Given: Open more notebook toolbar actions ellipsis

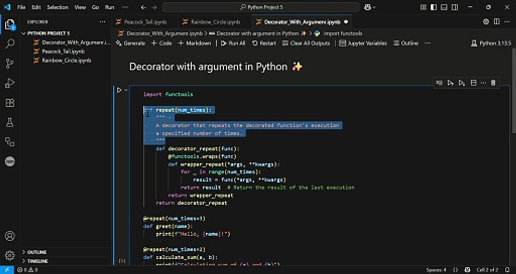Looking at the screenshot, I should pos(427,43).
